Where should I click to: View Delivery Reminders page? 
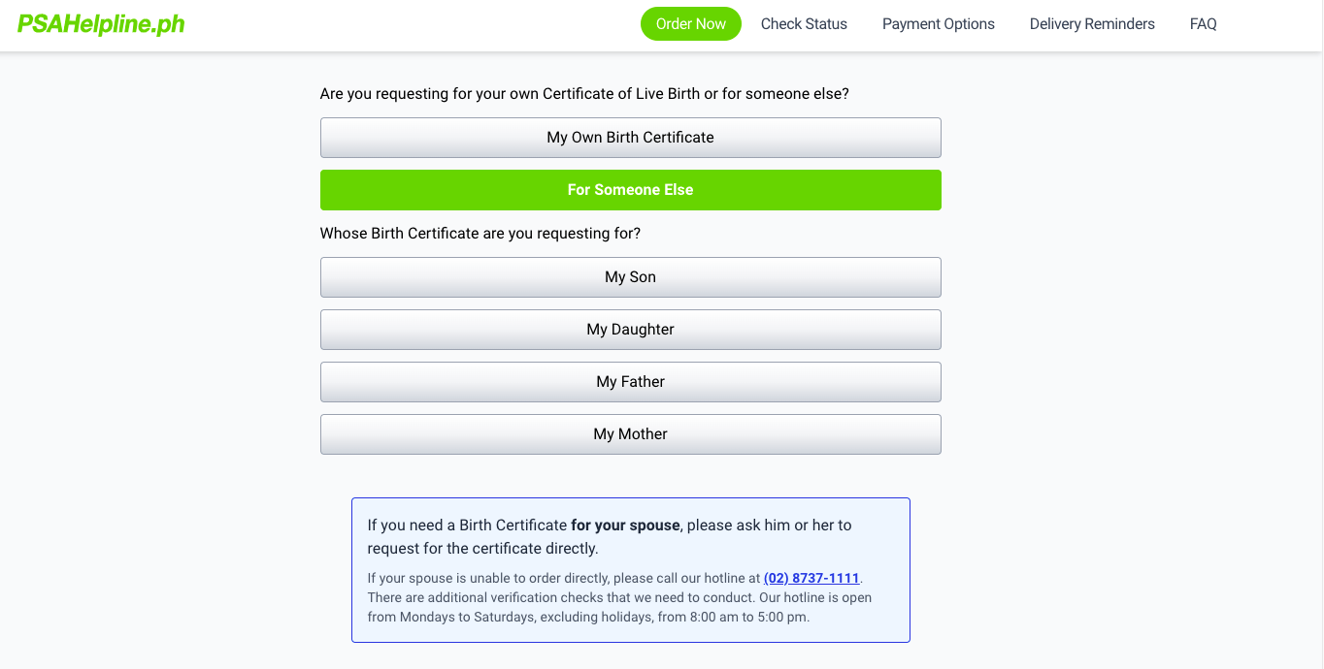tap(1092, 24)
